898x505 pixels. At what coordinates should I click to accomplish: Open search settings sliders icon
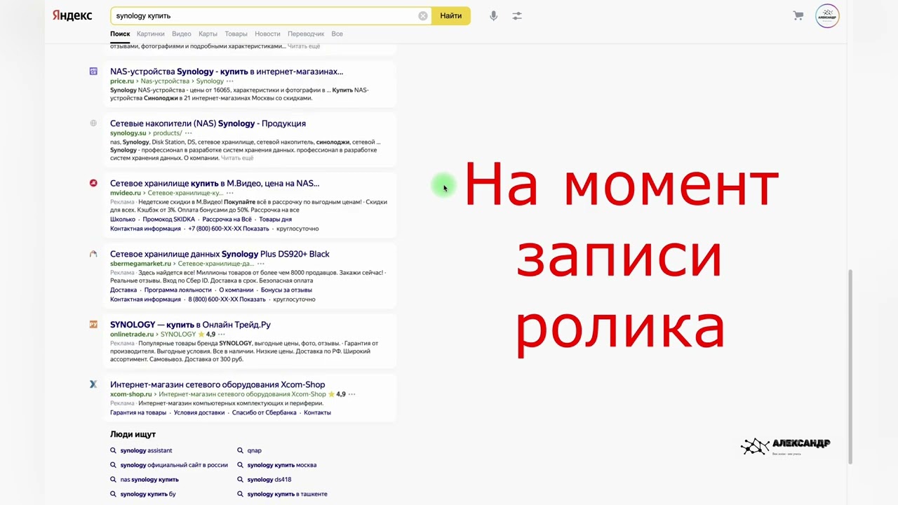(517, 15)
